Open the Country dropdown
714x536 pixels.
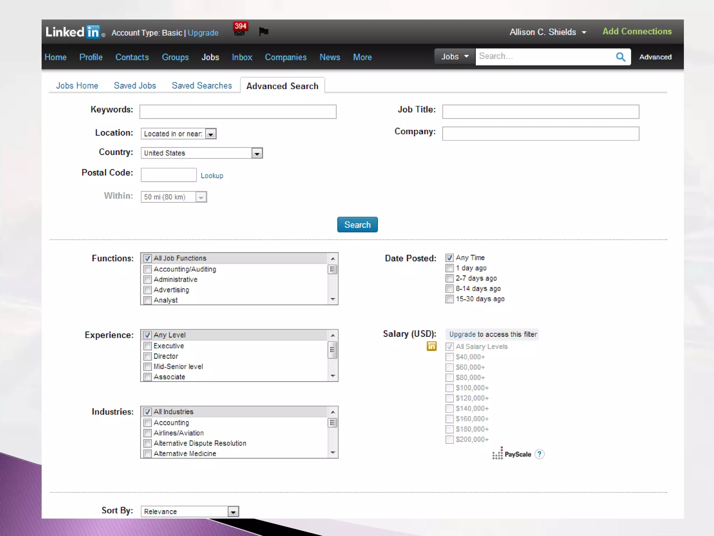tap(257, 153)
